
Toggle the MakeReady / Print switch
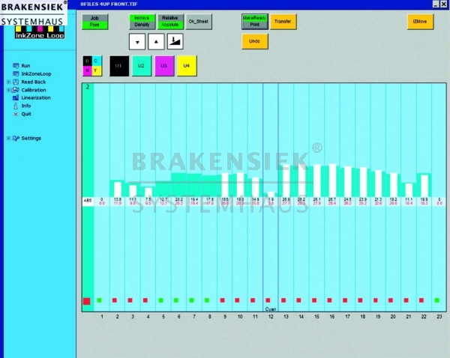tap(255, 22)
